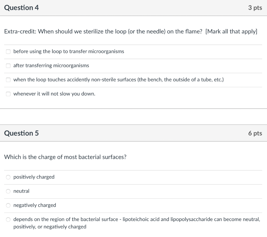Select the 'negatively charged' radio button
Screen dimensions: 267x237
click(8, 205)
